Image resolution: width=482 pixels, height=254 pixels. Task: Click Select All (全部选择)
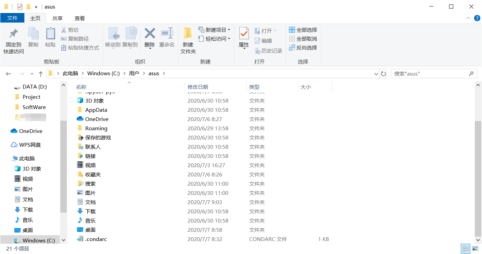[303, 30]
